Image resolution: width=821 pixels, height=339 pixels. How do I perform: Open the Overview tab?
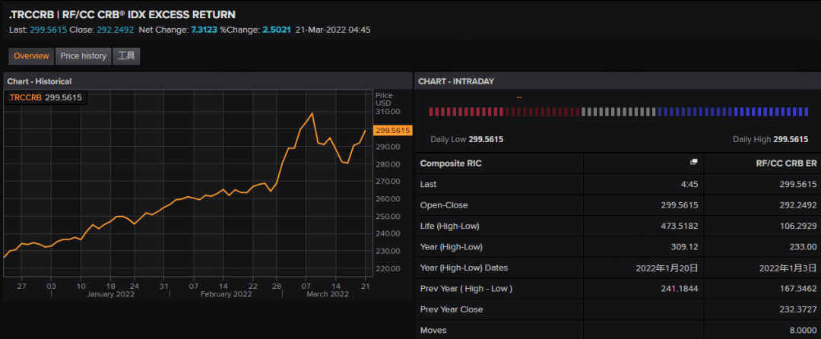tap(31, 56)
